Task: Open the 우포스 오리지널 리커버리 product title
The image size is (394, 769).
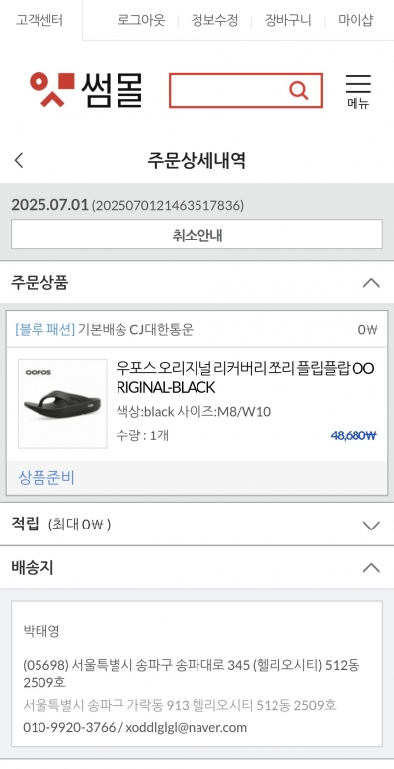Action: (x=245, y=378)
